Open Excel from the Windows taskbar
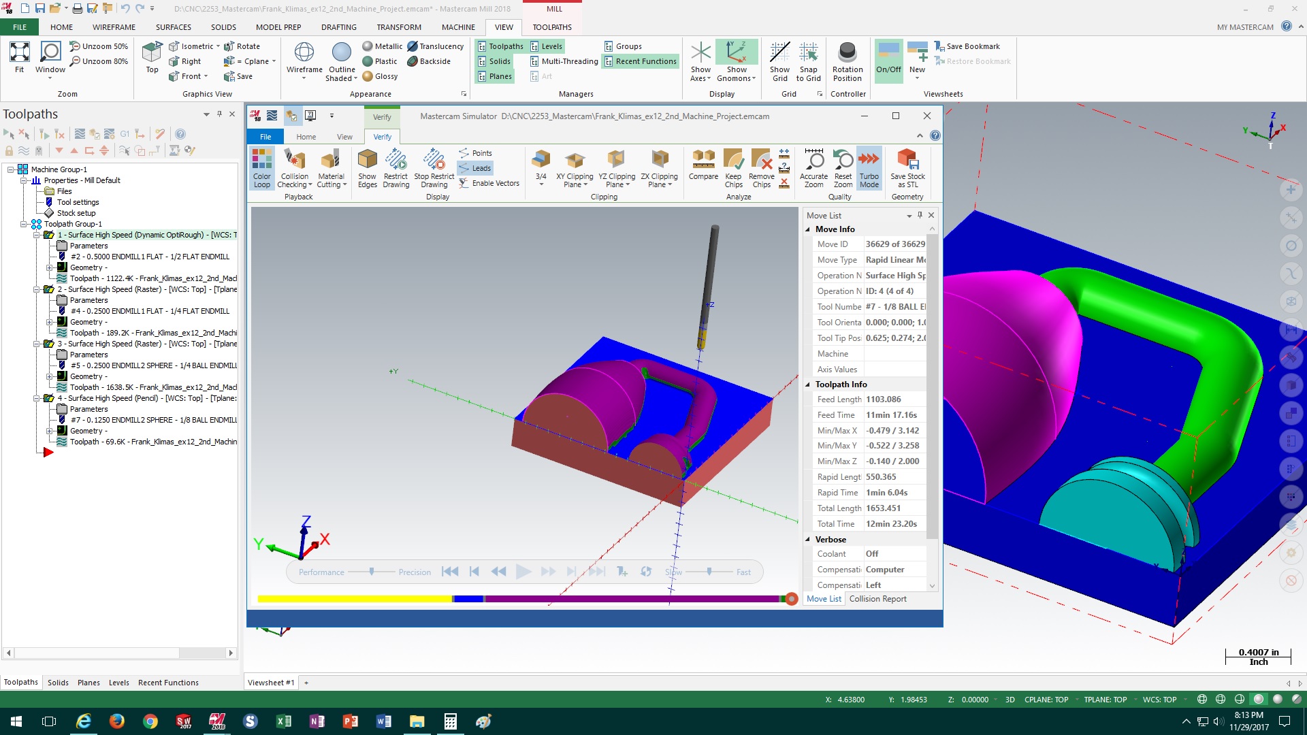 (x=284, y=721)
